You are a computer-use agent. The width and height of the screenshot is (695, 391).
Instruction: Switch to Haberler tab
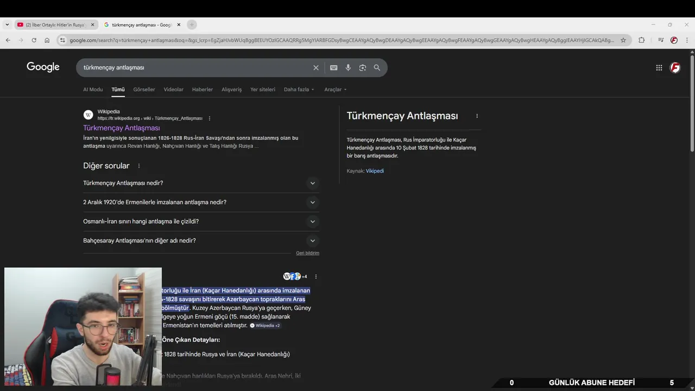click(203, 90)
